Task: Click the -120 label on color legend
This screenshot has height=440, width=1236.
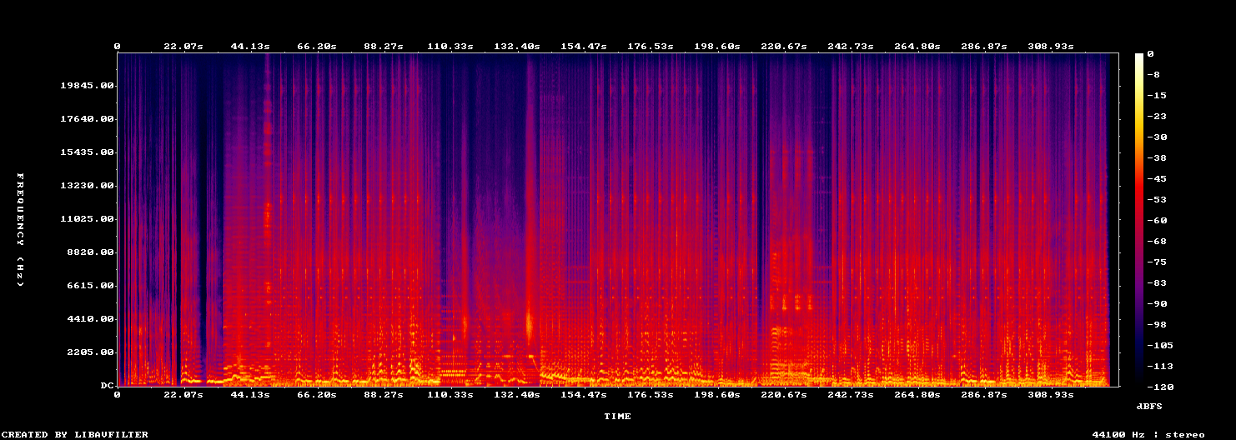Action: click(1158, 387)
